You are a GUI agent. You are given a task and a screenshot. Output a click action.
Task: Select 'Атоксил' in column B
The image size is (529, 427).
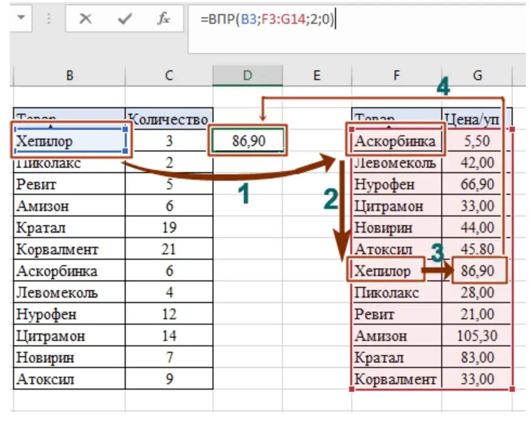coord(69,378)
